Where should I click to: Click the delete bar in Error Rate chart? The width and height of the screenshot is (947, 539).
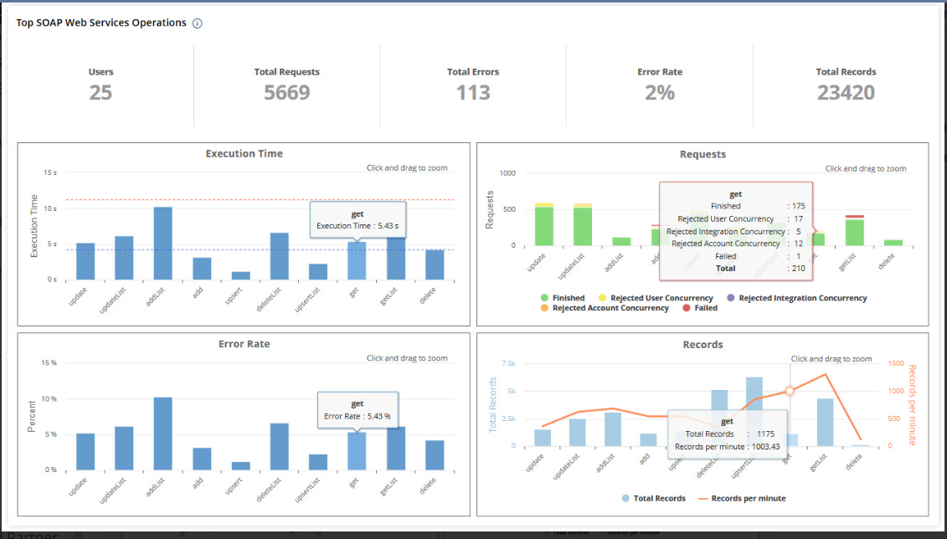(434, 454)
